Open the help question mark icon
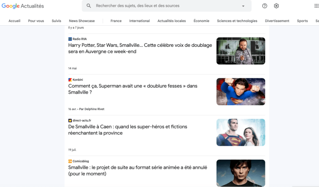 (x=265, y=6)
